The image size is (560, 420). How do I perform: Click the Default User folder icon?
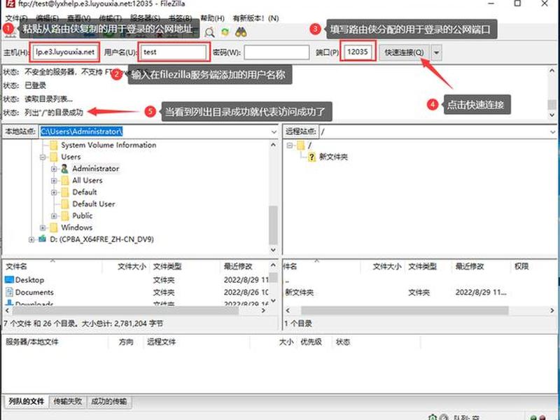[65, 204]
